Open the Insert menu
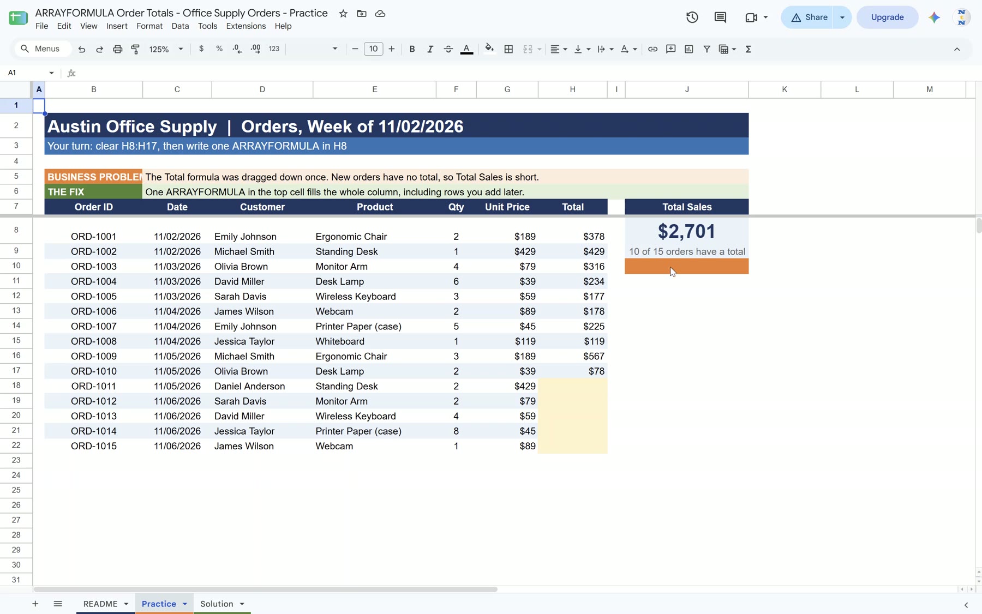This screenshot has width=982, height=614. [x=117, y=26]
